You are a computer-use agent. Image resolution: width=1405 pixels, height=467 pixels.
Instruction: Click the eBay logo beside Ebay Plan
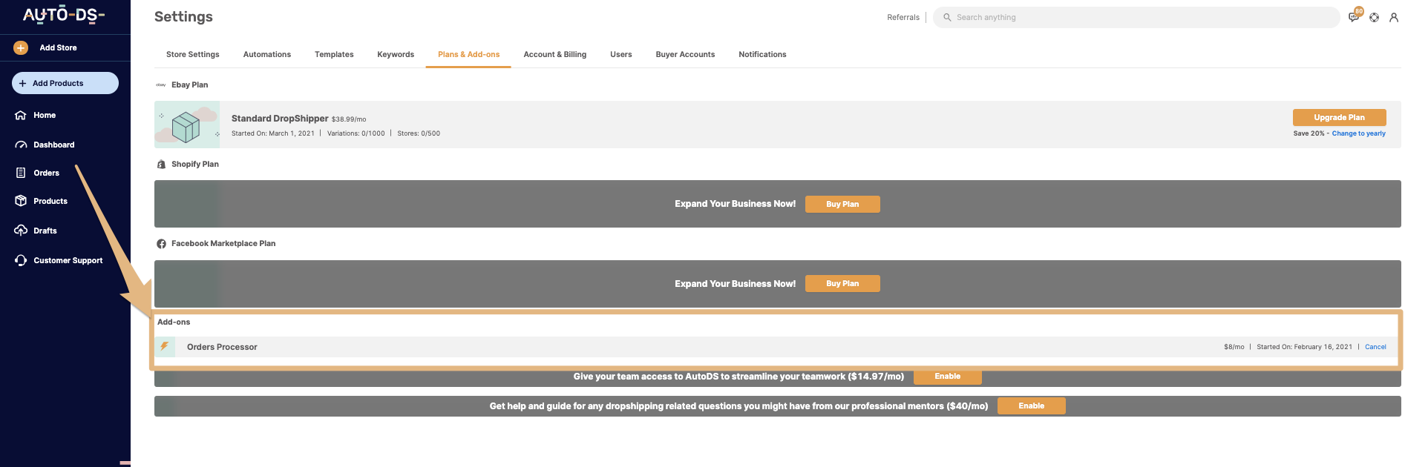pos(160,85)
